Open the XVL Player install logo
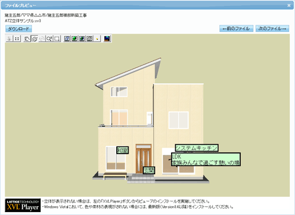295x215 pixels. 23,205
